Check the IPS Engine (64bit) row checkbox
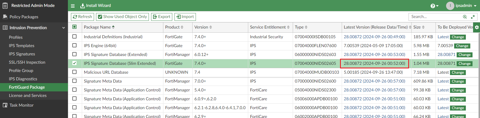This screenshot has width=480, height=118. pos(74,45)
